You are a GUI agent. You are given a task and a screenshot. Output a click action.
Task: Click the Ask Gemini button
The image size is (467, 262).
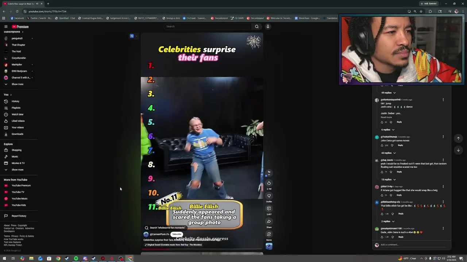(x=428, y=4)
